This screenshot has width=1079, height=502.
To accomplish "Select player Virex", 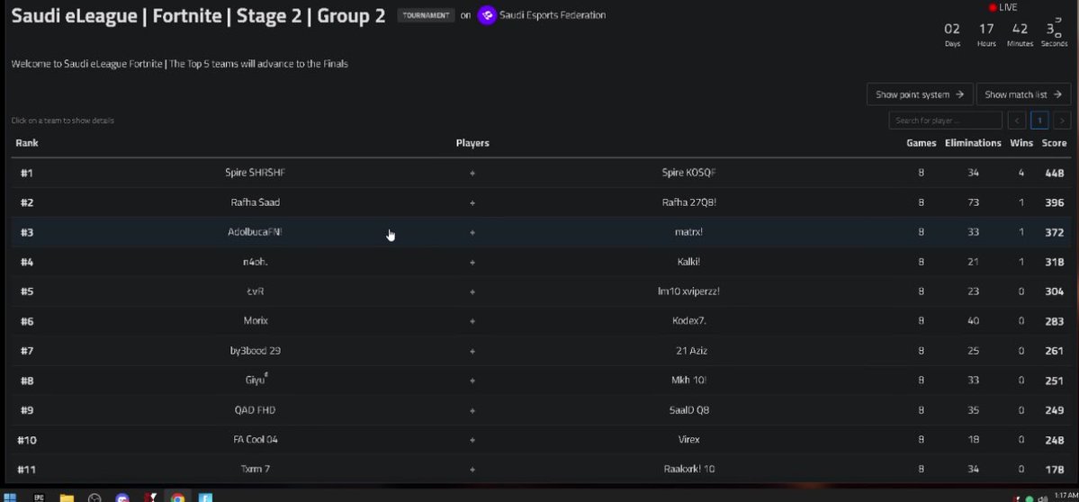I will pos(688,439).
